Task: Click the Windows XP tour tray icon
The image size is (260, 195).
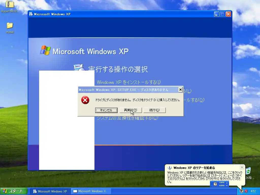Action: (242, 191)
